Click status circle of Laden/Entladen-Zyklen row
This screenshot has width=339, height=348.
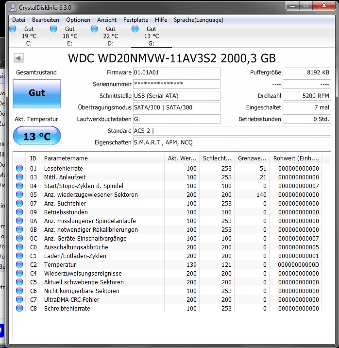click(x=19, y=256)
